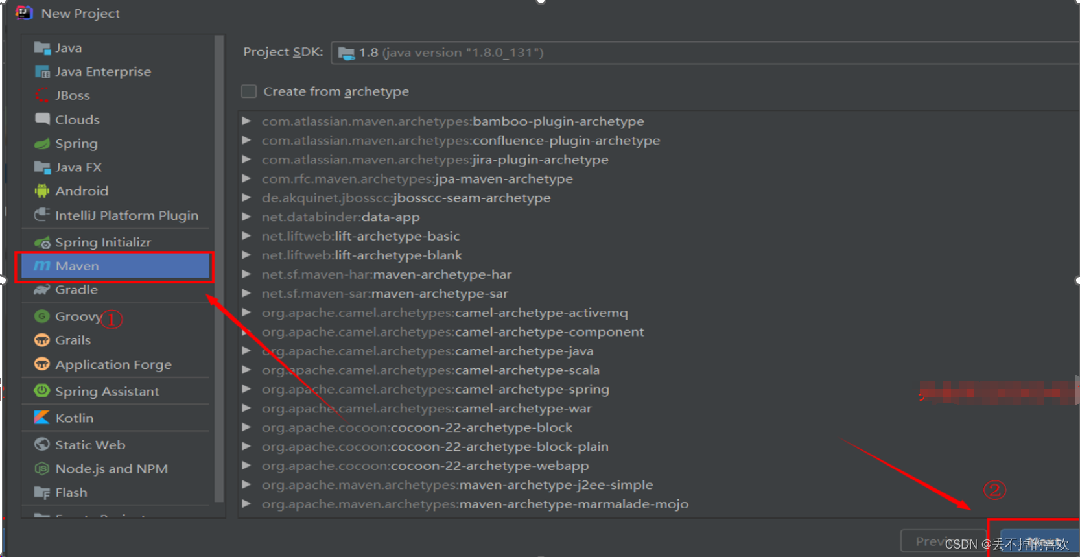1080x557 pixels.
Task: Click the project type list scrollbar
Action: point(219,268)
